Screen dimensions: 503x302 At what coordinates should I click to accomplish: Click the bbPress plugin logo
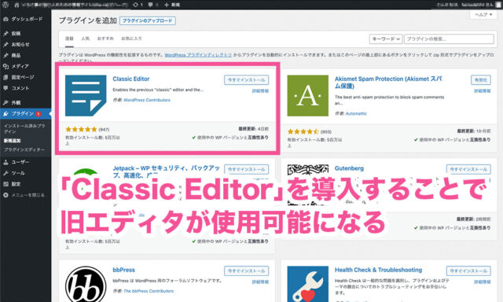[86, 284]
